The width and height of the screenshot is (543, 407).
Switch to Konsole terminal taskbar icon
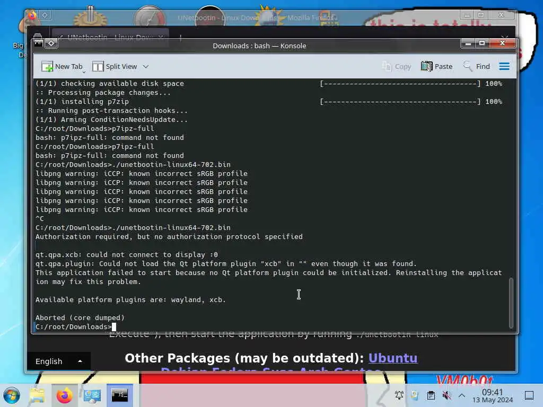click(x=119, y=395)
